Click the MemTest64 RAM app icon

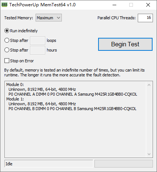[x=4, y=5]
